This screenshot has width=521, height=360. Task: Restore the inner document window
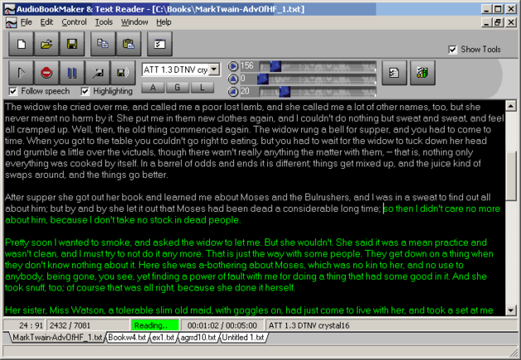coord(498,22)
